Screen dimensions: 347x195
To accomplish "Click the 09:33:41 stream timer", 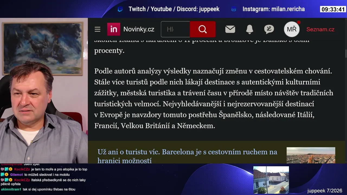I will click(x=333, y=9).
